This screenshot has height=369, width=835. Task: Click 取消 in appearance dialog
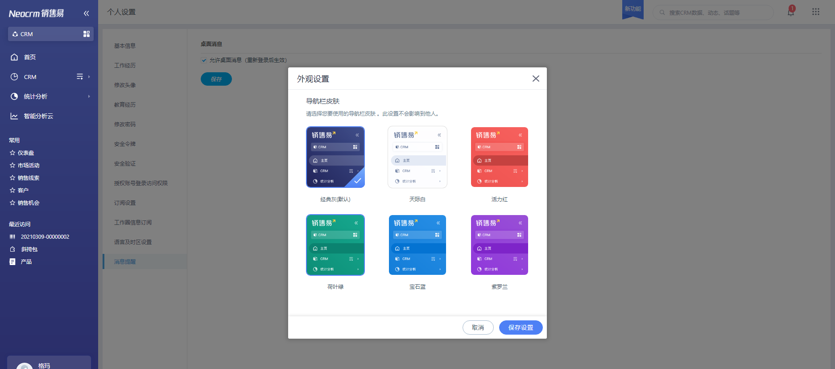tap(478, 328)
